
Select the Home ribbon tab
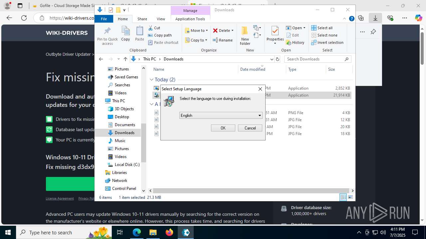pos(123,19)
